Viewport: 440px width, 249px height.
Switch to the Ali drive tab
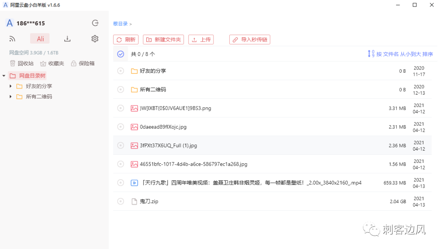pyautogui.click(x=40, y=39)
